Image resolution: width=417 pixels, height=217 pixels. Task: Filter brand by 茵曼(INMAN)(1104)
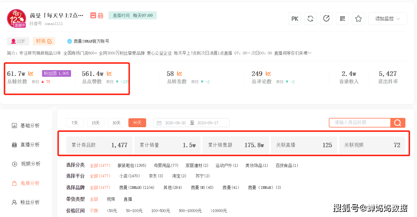click(137, 188)
